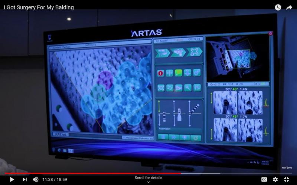This screenshot has height=185, width=297.
Task: Click the wrench tool icon in ARTAS panel
Action: point(188,88)
